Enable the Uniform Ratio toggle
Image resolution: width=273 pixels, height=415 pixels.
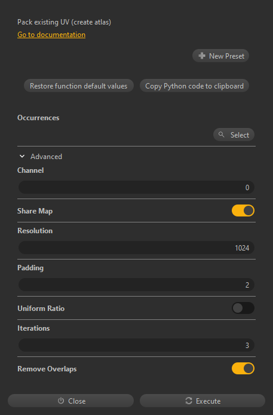point(243,308)
